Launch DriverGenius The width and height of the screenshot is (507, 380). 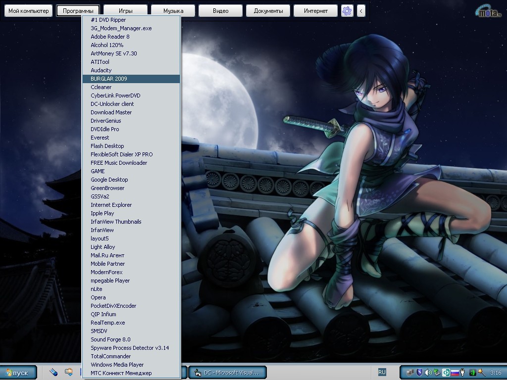coord(131,121)
